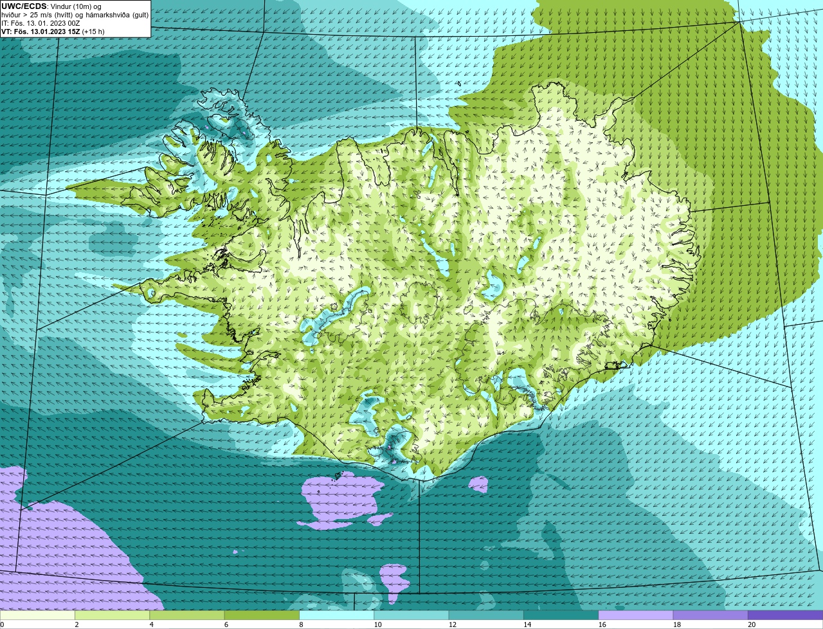
Task: Pick the 10–12 m/s light teal legend swatch
Action: [x=411, y=615]
